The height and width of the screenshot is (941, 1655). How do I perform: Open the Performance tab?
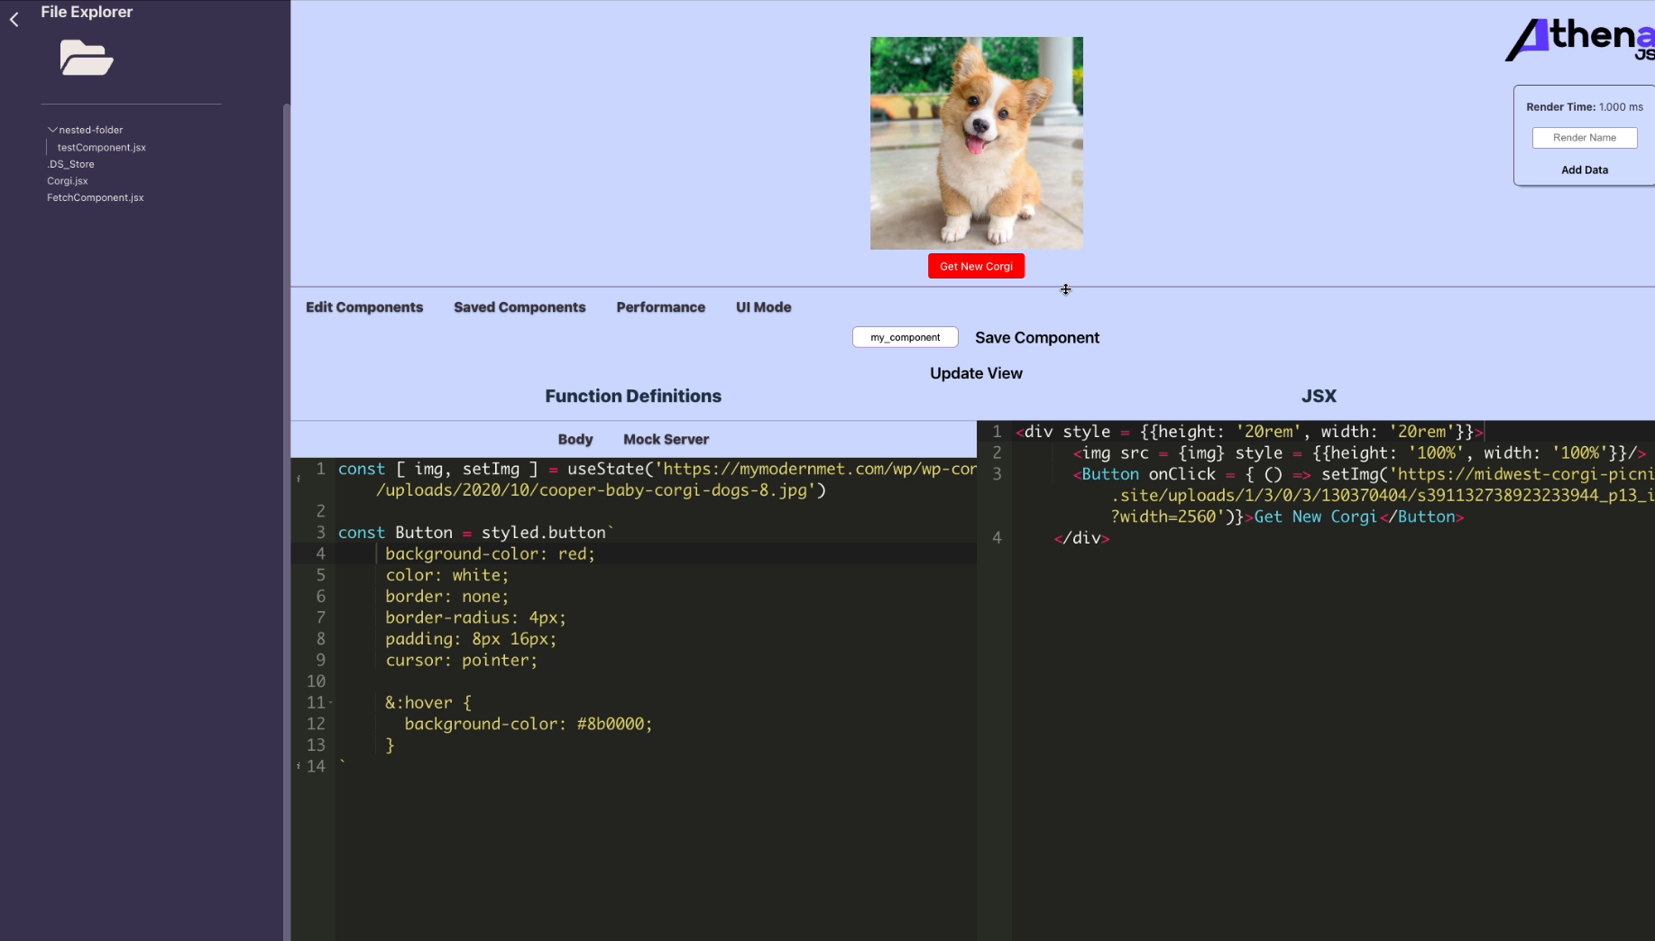[x=661, y=307]
